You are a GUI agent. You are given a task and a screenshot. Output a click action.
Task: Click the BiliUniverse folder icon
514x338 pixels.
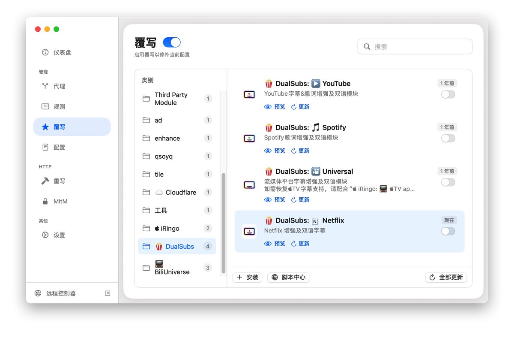pos(146,268)
